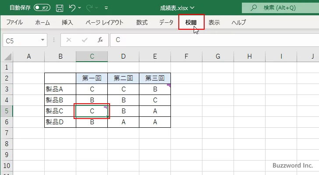Open the 成績表.xlsx file name dropdown
319x175 pixels.
[177, 8]
